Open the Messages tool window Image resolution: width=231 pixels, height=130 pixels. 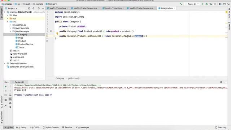[x=83, y=127]
